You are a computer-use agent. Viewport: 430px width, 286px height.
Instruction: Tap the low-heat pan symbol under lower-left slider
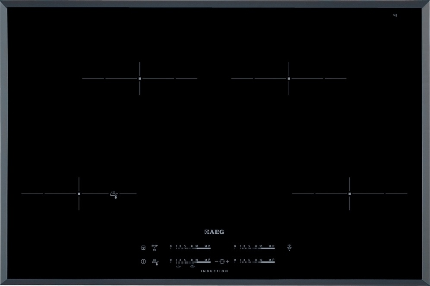click(179, 266)
